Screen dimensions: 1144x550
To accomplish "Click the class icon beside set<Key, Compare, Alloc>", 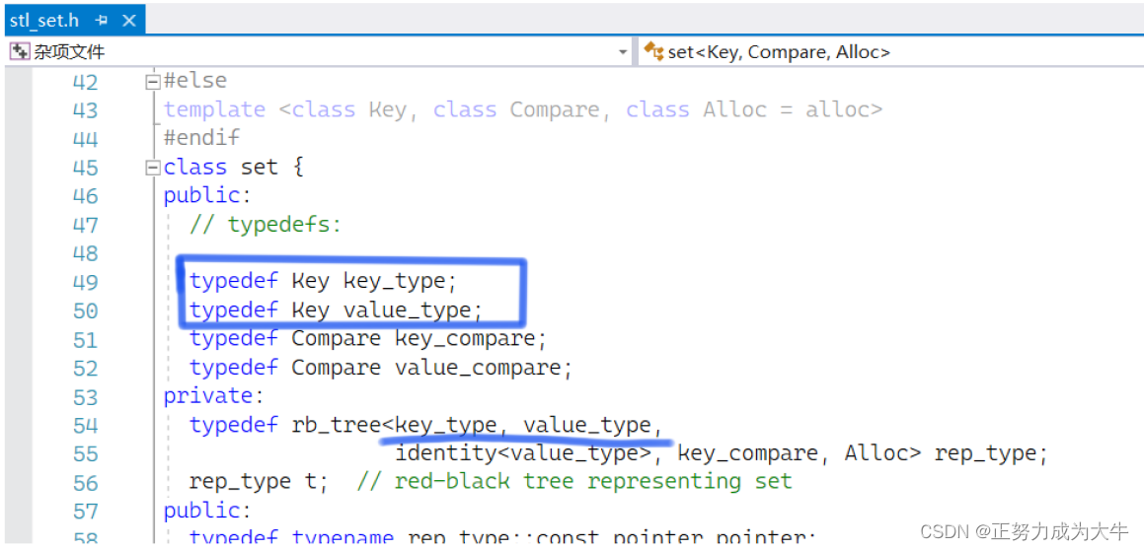I will coord(653,51).
